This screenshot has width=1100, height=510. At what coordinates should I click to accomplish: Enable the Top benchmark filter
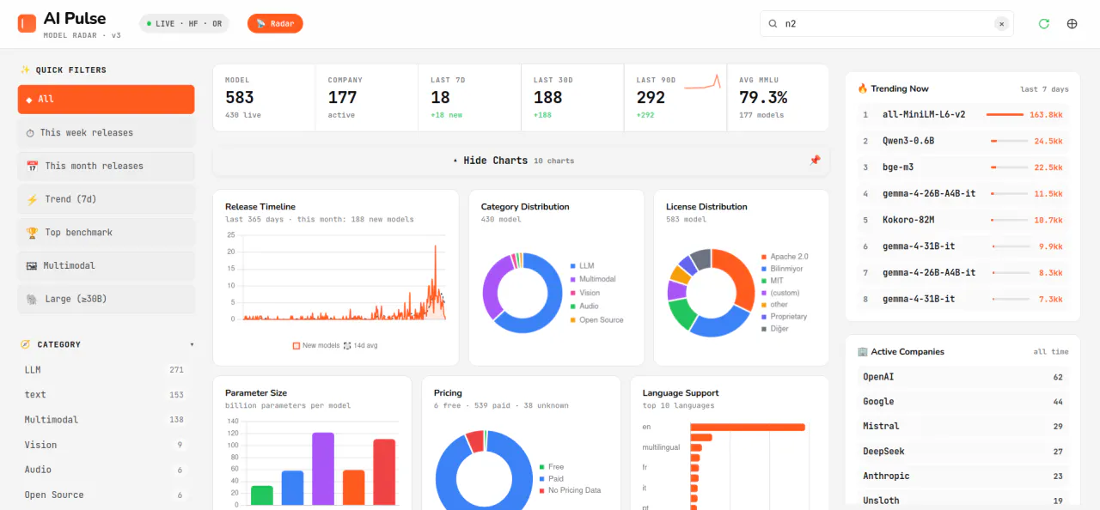point(106,233)
